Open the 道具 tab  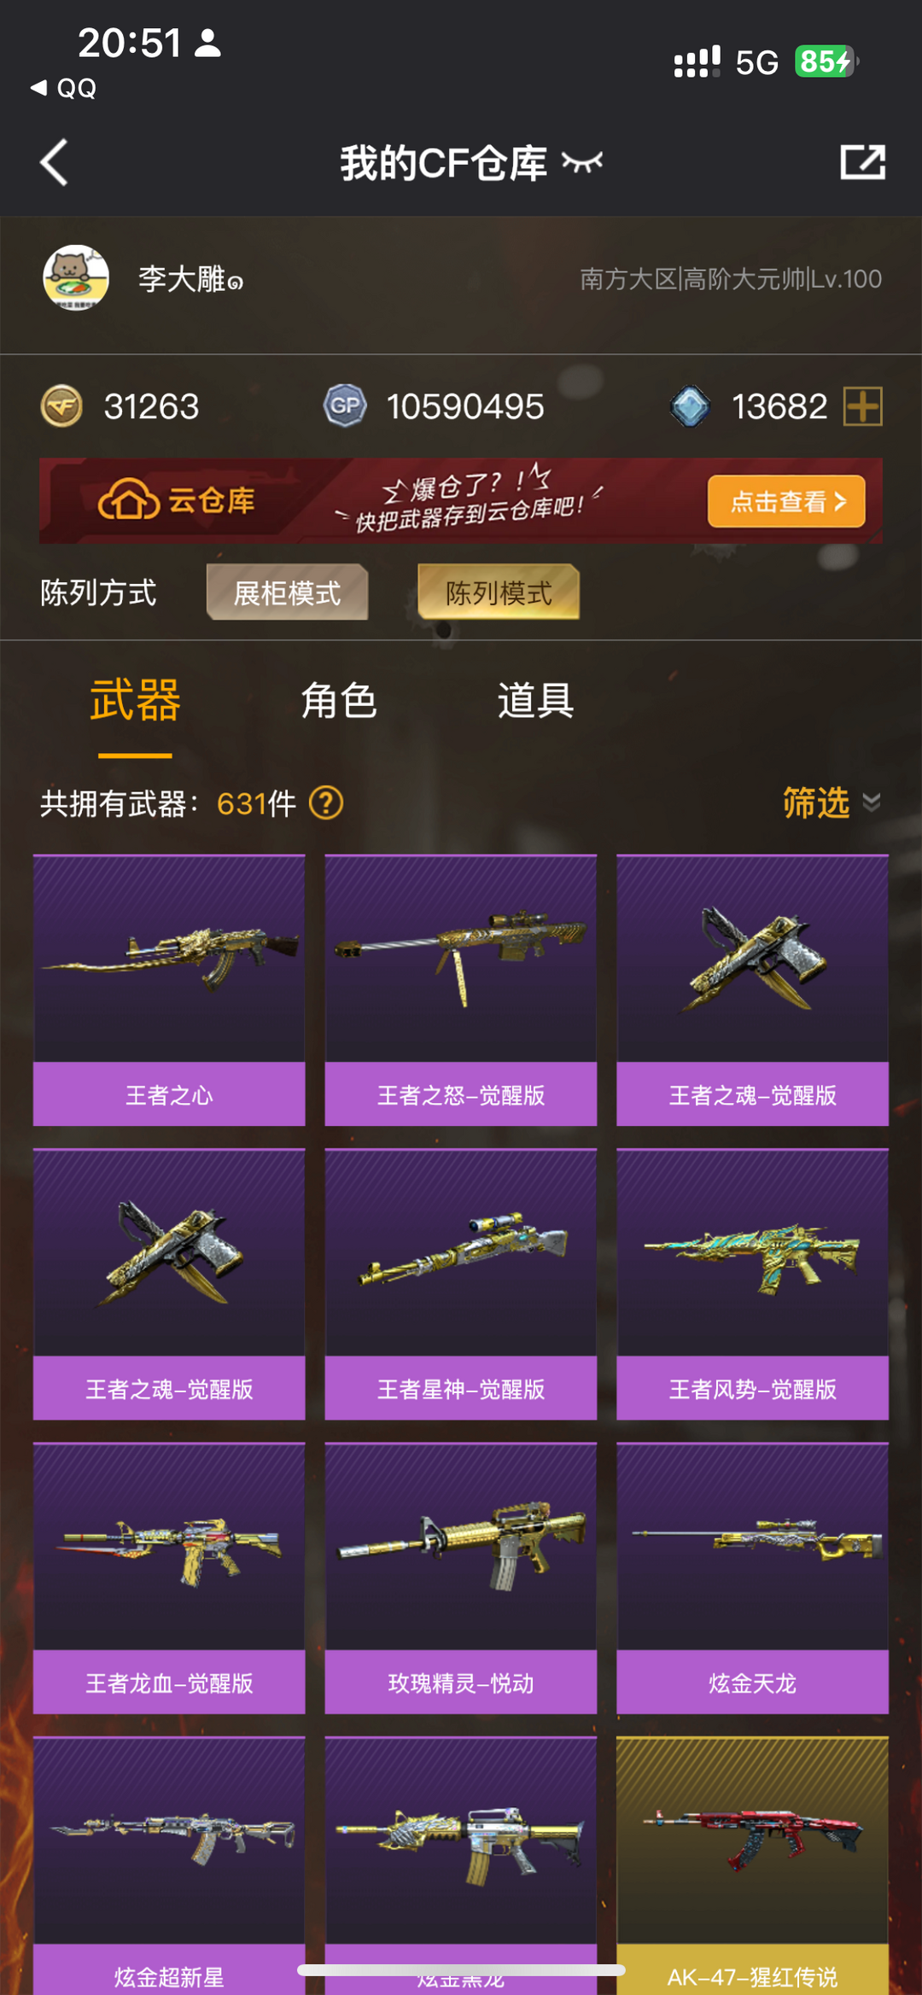coord(535,701)
